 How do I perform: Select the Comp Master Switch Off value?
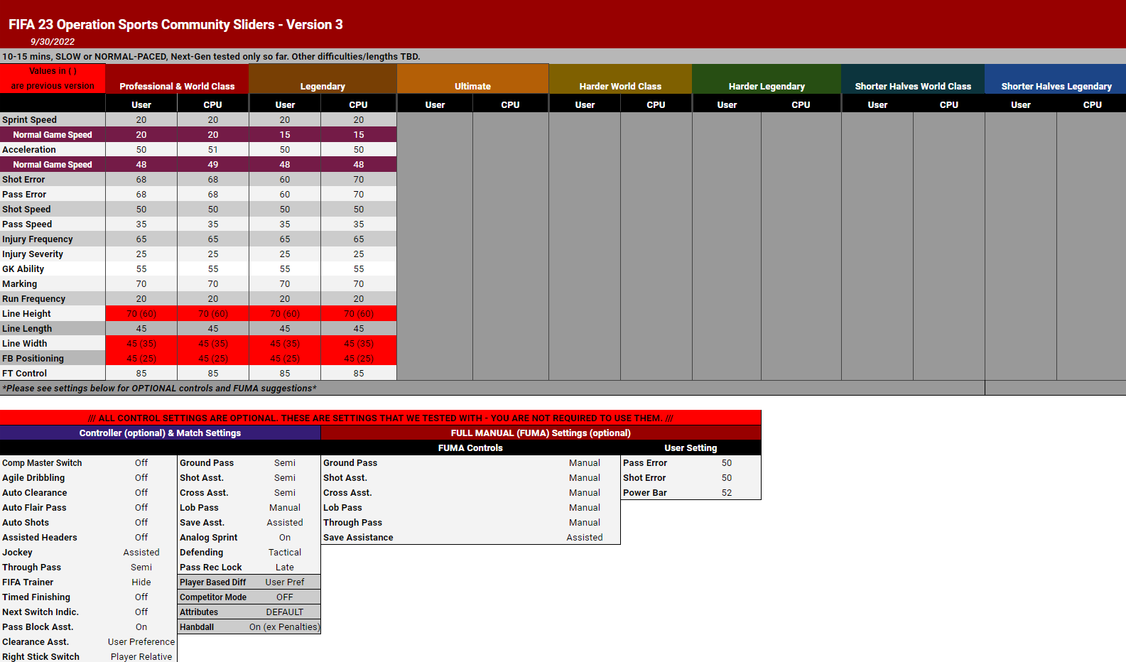click(141, 463)
